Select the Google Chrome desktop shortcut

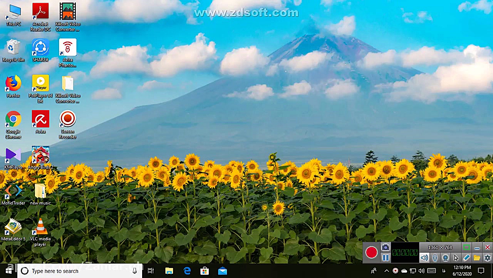click(13, 125)
